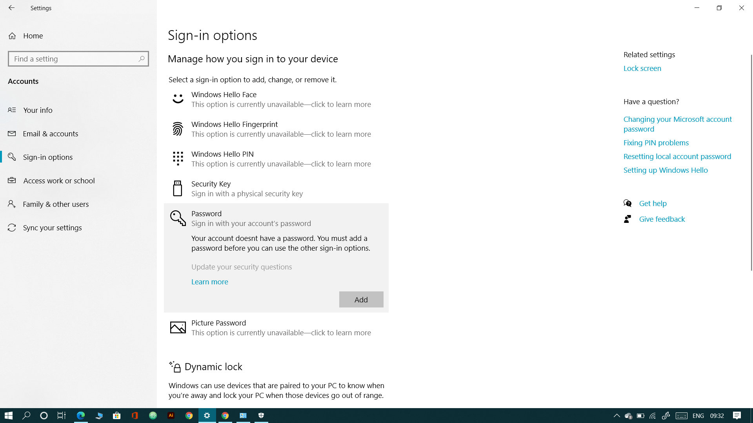Open the Lock screen related setting

coord(642,68)
